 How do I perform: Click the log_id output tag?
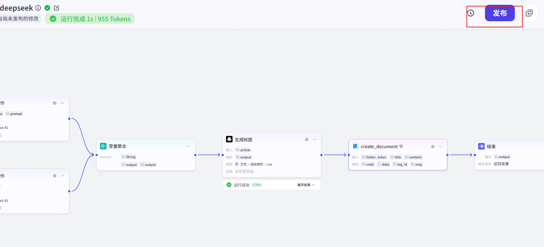click(x=400, y=164)
